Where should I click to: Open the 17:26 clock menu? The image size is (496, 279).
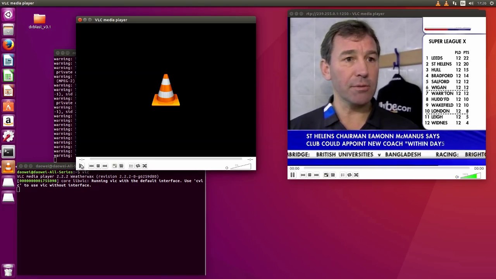pos(482,3)
